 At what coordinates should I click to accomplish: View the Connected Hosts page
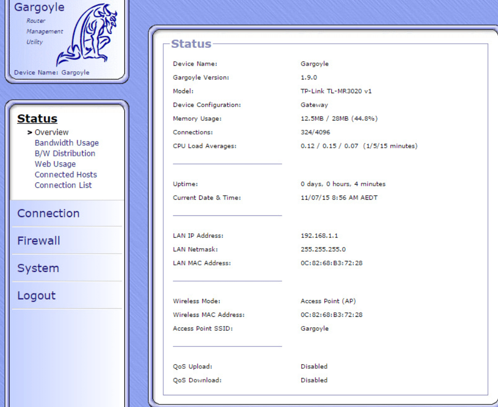66,175
